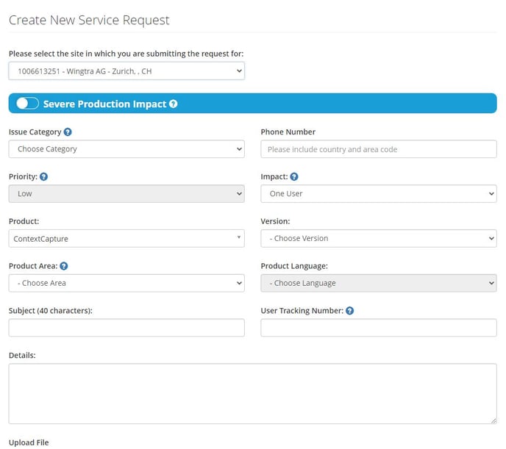Viewport: 506px width, 449px height.
Task: Click the Details text area resize handle
Action: [x=493, y=420]
